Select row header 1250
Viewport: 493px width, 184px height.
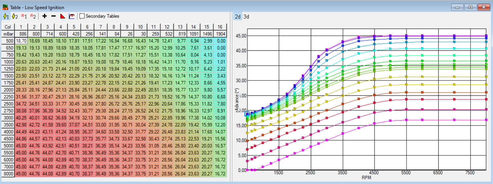tap(8, 69)
